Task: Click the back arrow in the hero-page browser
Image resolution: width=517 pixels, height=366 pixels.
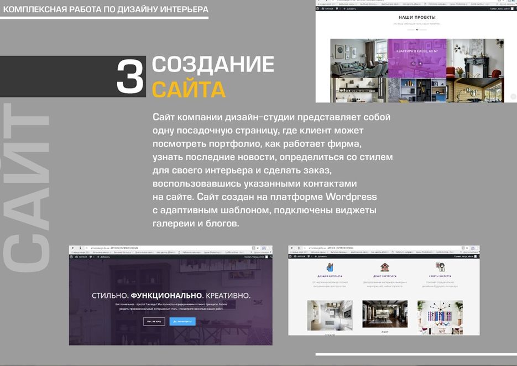Action: click(x=72, y=248)
